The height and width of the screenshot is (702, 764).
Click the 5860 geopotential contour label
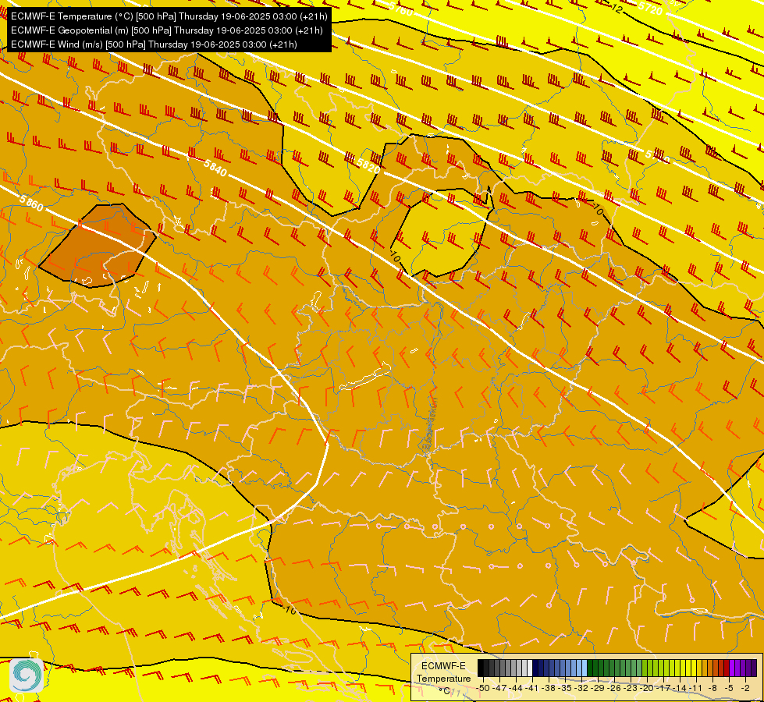(x=31, y=203)
